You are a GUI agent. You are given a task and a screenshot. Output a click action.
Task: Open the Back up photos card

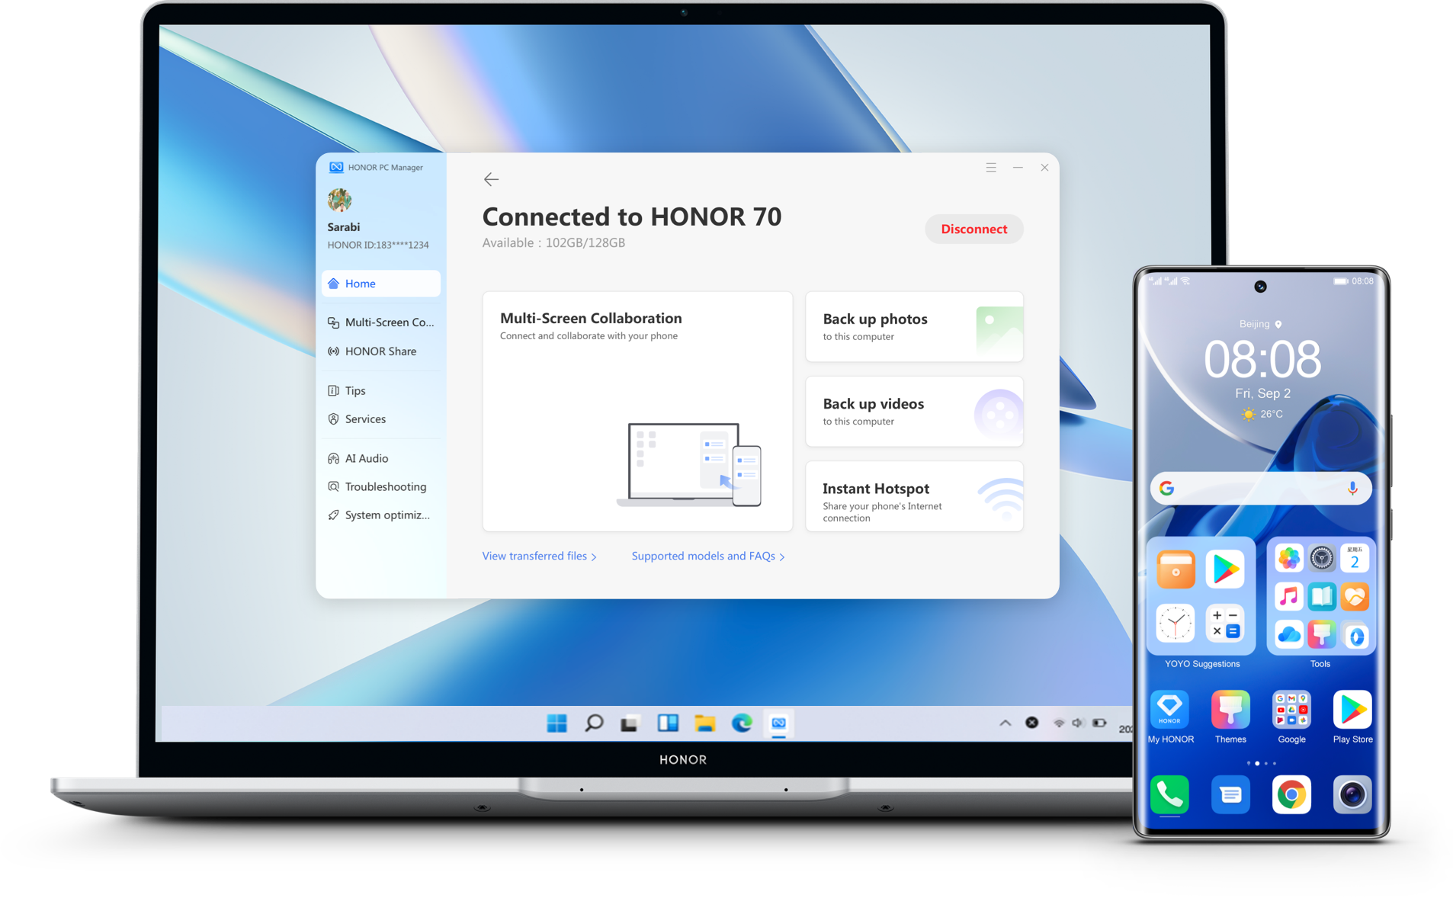pos(913,327)
